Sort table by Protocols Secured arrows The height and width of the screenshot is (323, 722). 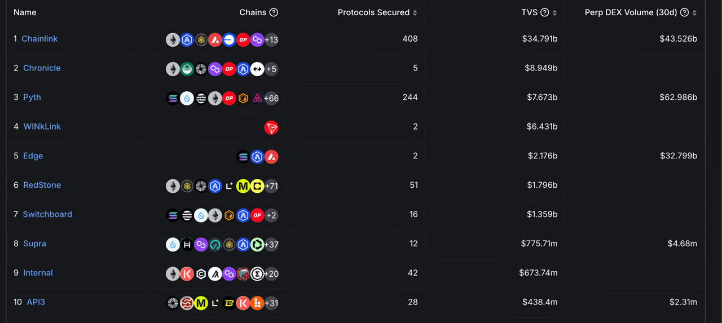pyautogui.click(x=415, y=13)
